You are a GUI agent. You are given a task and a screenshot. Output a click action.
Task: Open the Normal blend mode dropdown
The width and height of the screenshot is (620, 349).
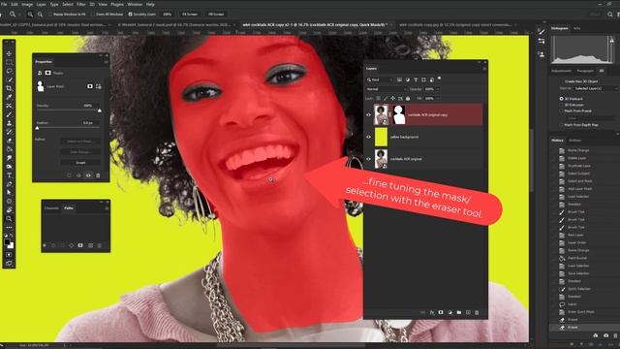click(x=386, y=89)
